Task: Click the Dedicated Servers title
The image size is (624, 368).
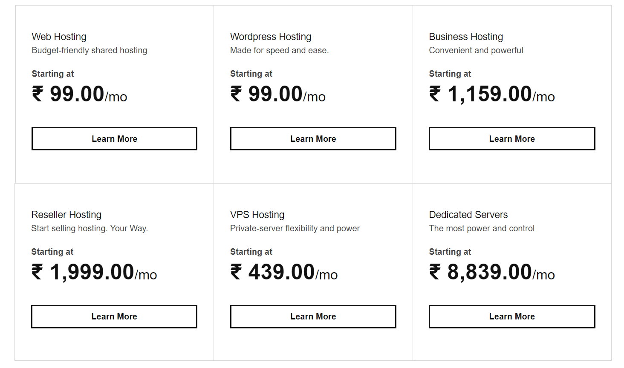Action: (x=468, y=215)
